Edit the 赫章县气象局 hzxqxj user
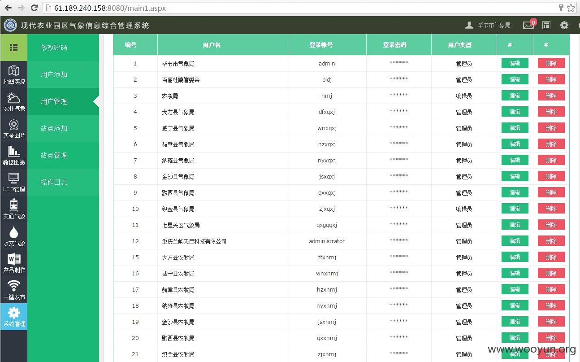 tap(515, 144)
